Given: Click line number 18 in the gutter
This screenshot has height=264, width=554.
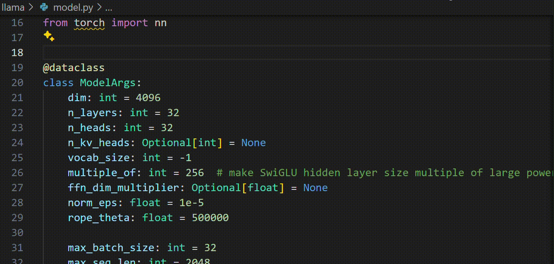Looking at the screenshot, I should coord(17,53).
